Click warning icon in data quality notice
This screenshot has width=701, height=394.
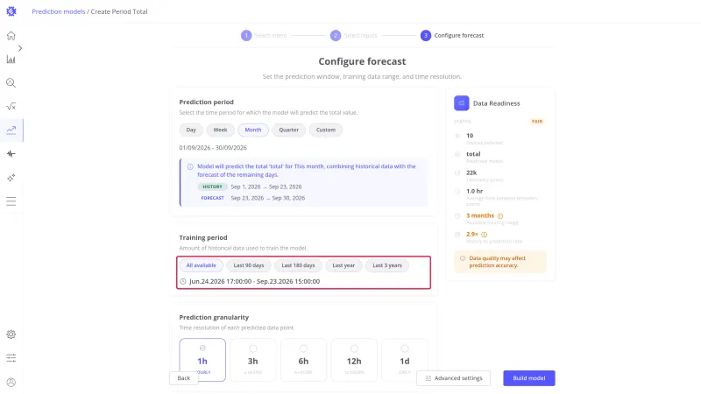(463, 258)
